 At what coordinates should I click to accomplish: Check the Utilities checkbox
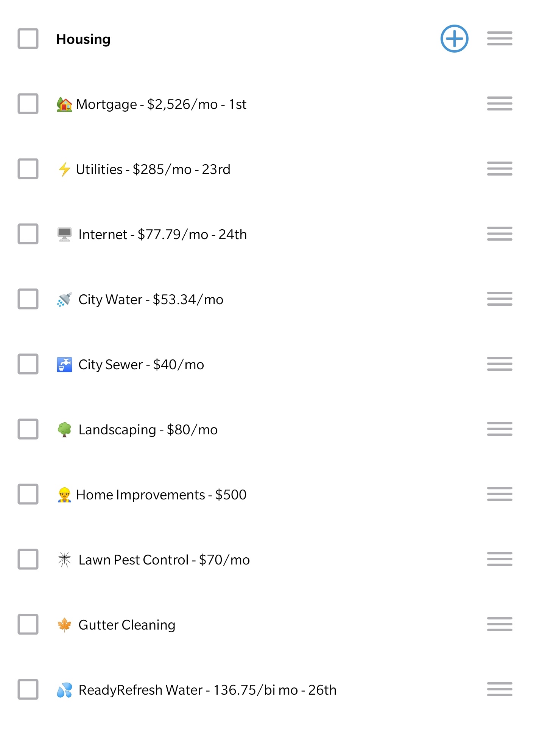(x=28, y=169)
